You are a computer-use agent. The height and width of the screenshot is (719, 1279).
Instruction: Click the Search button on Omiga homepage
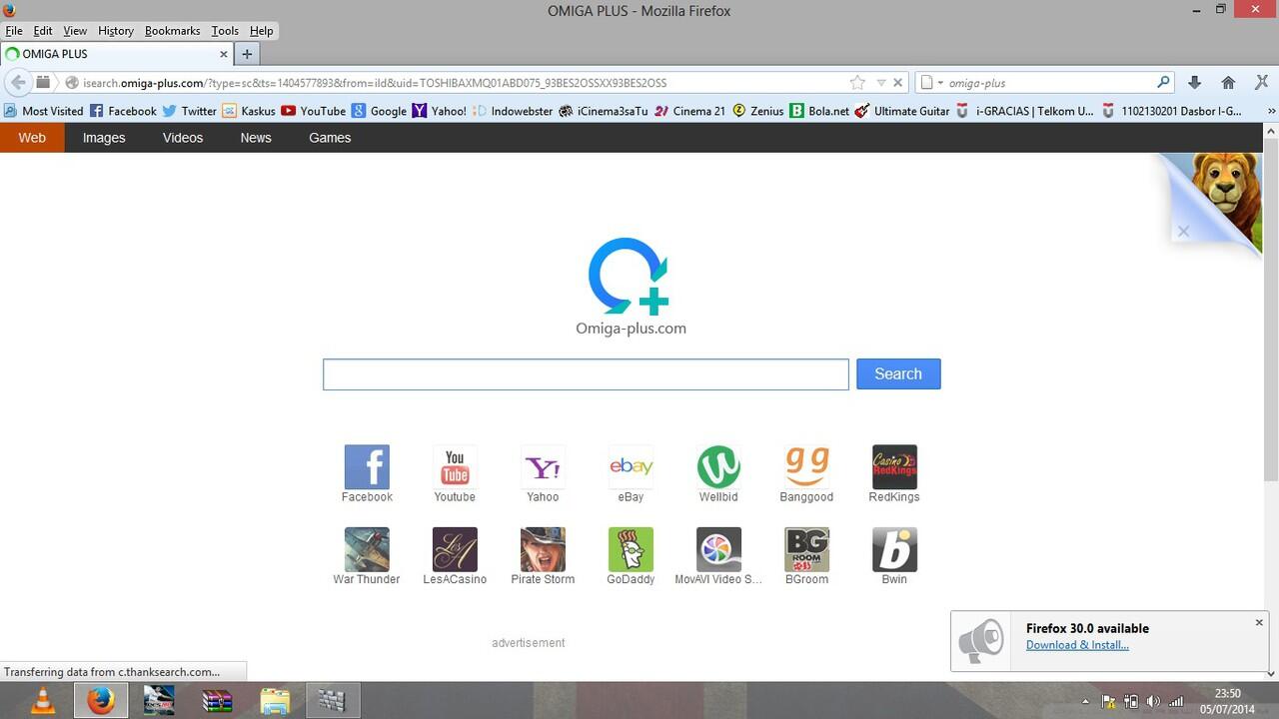point(896,373)
